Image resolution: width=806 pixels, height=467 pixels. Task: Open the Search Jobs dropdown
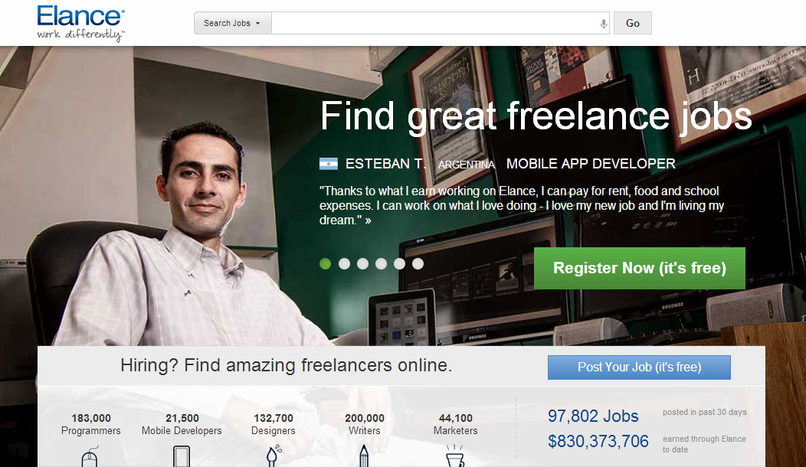coord(232,23)
